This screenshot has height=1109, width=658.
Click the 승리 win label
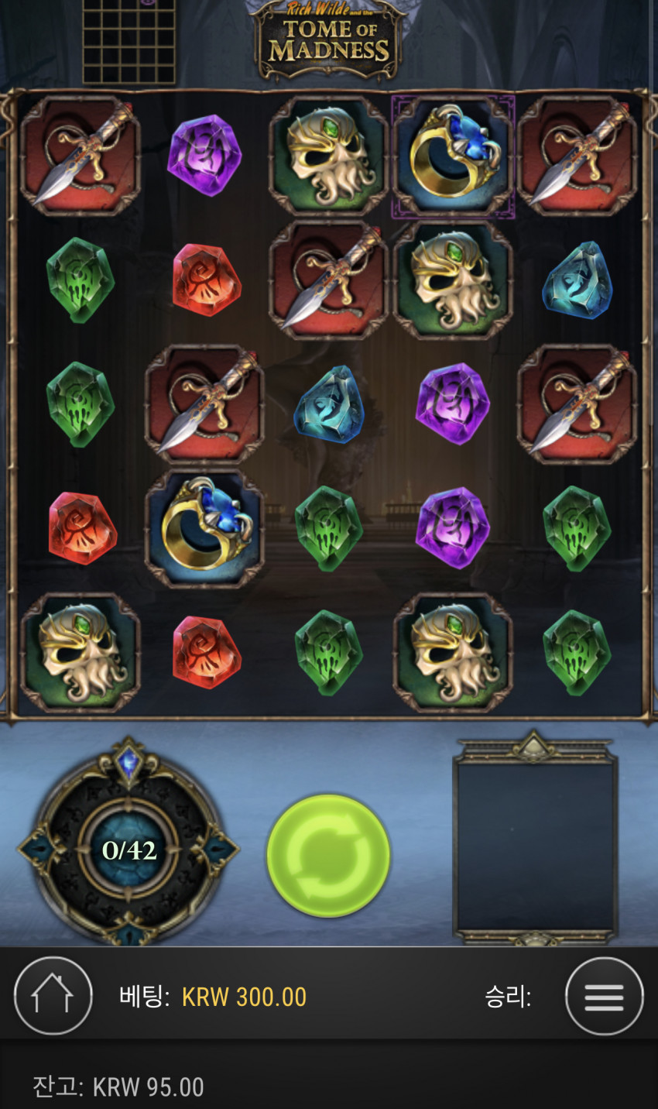[508, 997]
